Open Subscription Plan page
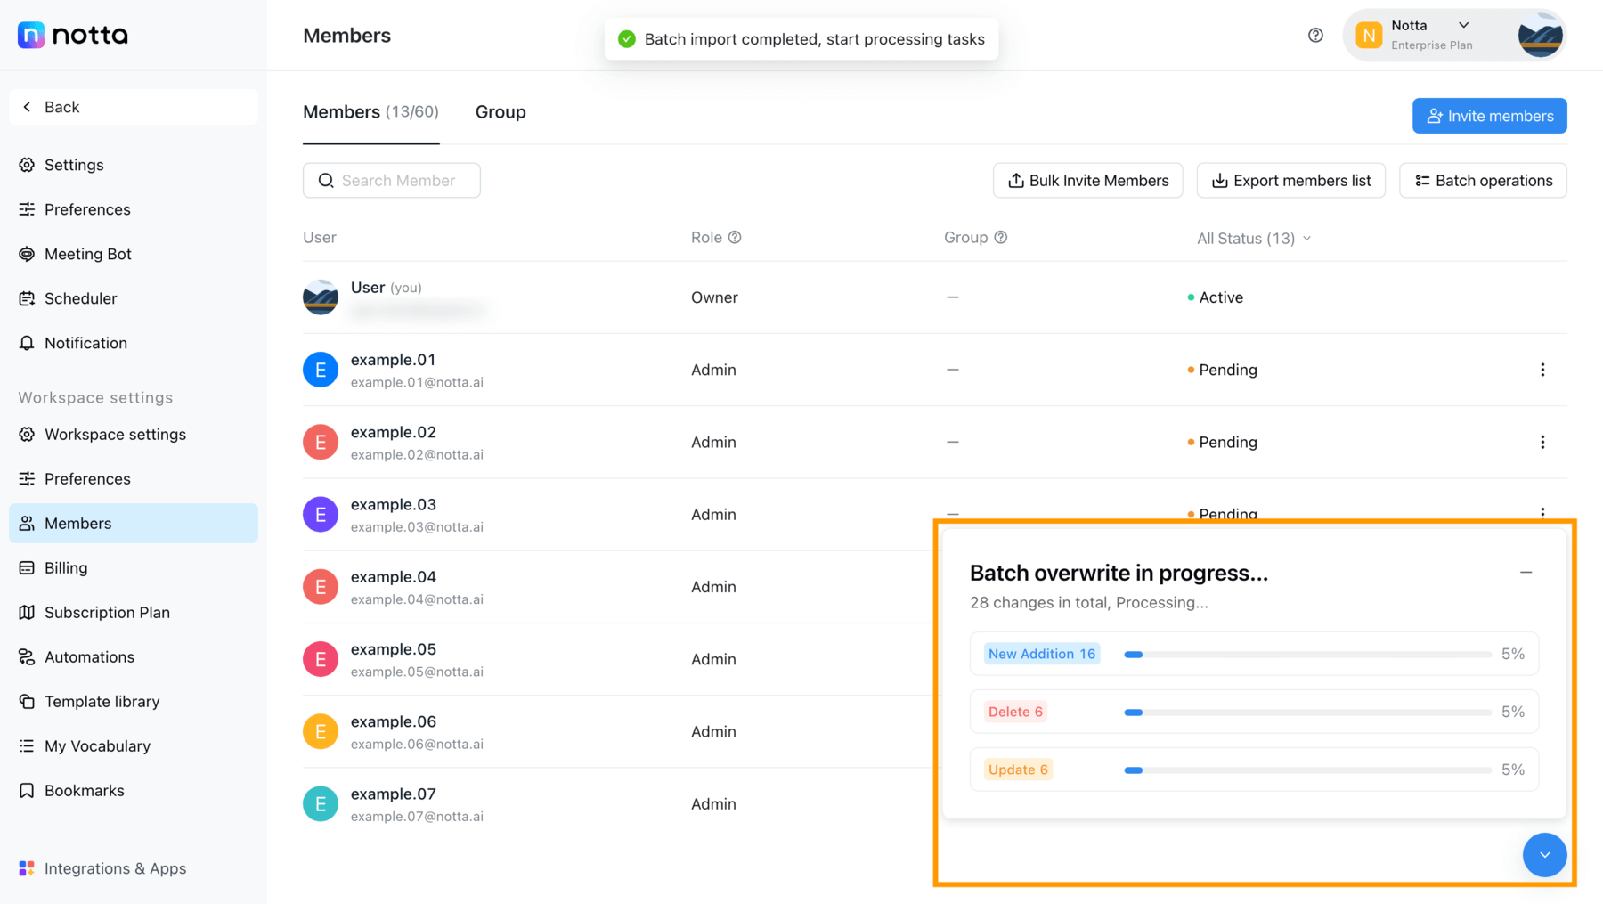The height and width of the screenshot is (904, 1603). pos(134,613)
